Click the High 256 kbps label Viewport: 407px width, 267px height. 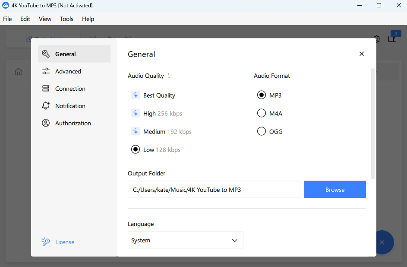(x=162, y=114)
